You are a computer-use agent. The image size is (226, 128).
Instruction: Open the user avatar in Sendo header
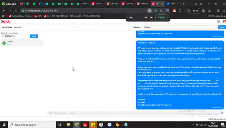tap(224, 21)
